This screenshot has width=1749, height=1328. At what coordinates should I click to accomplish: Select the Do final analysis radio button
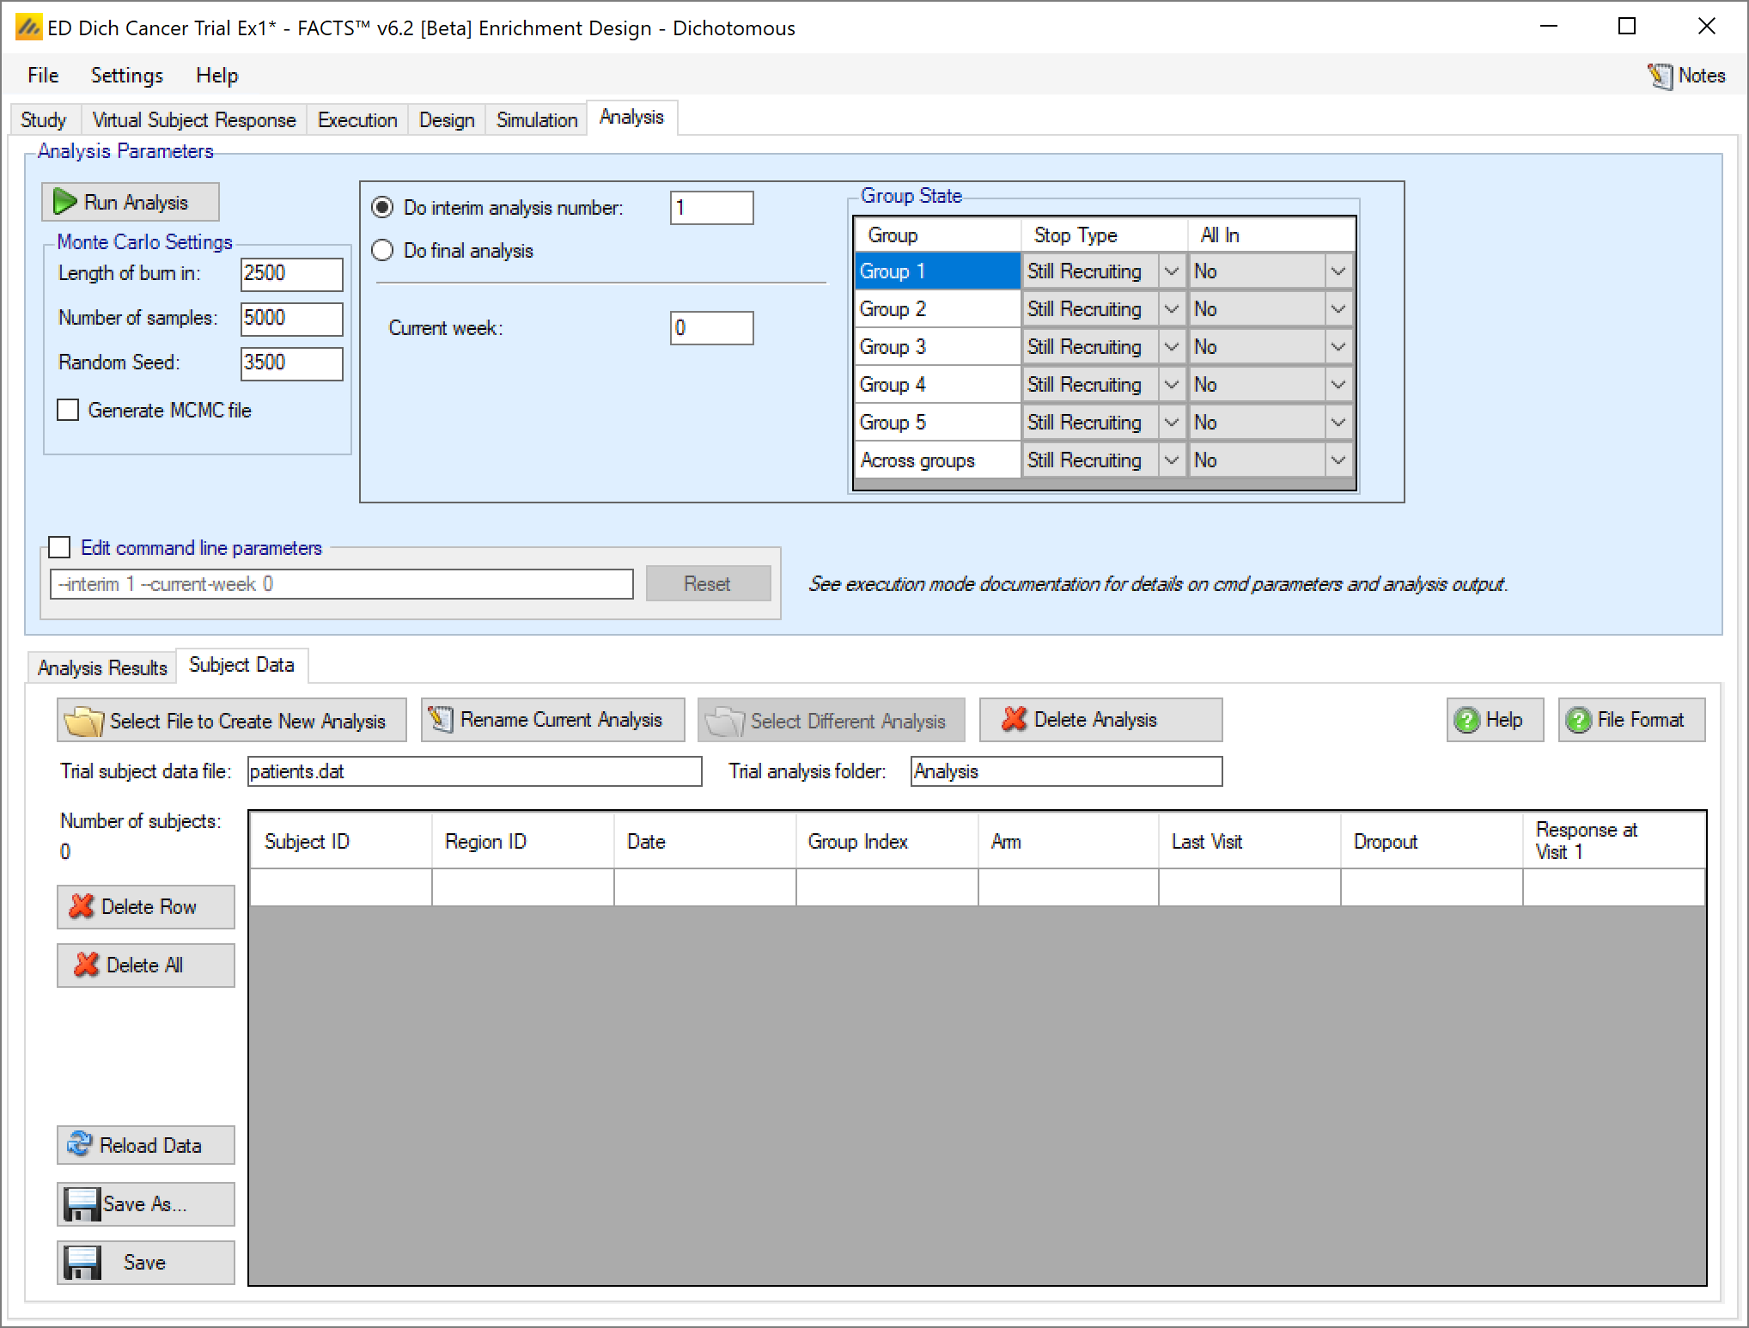point(382,251)
